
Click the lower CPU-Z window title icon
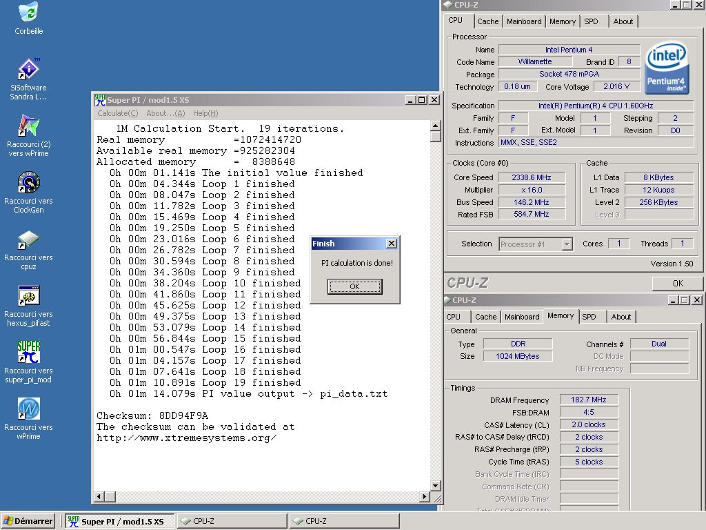447,300
